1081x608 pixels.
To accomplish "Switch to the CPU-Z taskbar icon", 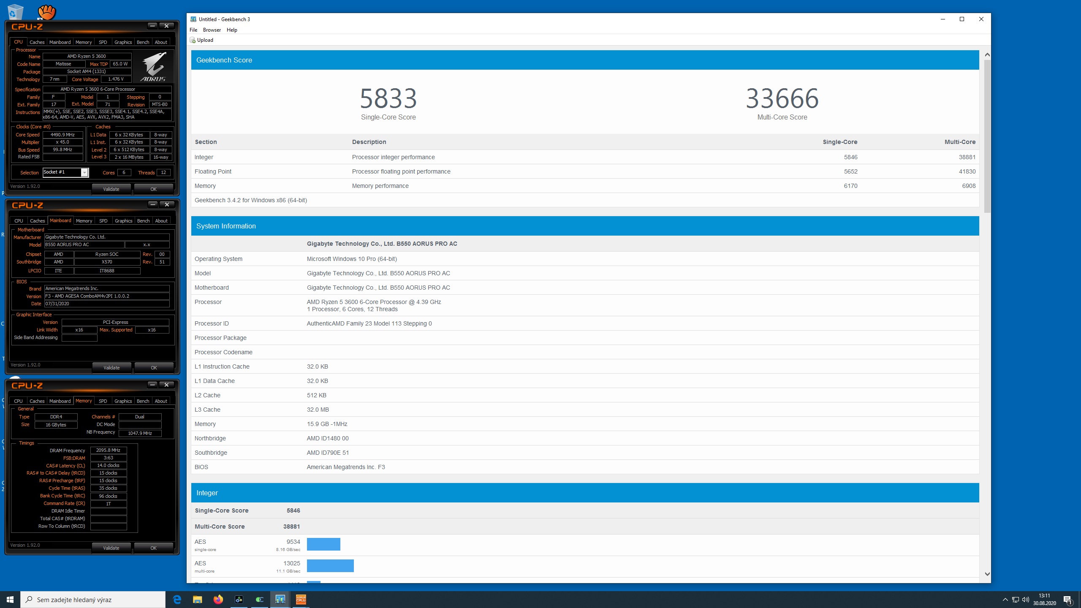I will tap(301, 600).
